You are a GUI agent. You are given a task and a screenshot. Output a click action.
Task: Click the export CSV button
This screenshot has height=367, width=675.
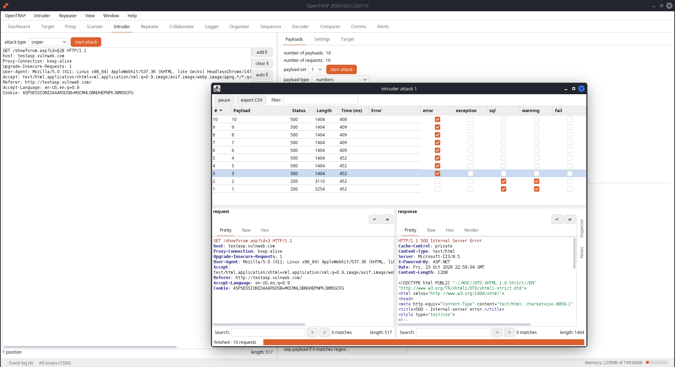(x=251, y=100)
